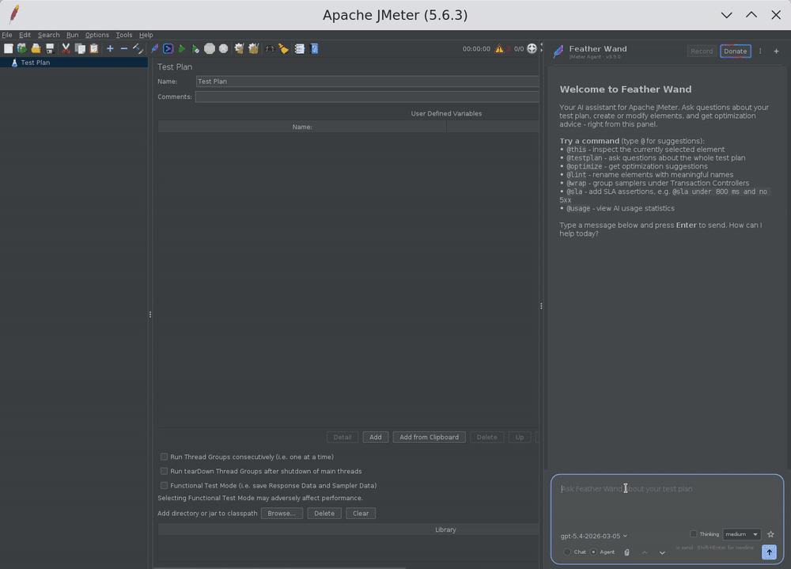The width and height of the screenshot is (791, 569).
Task: Open the Tools menu
Action: tap(123, 35)
